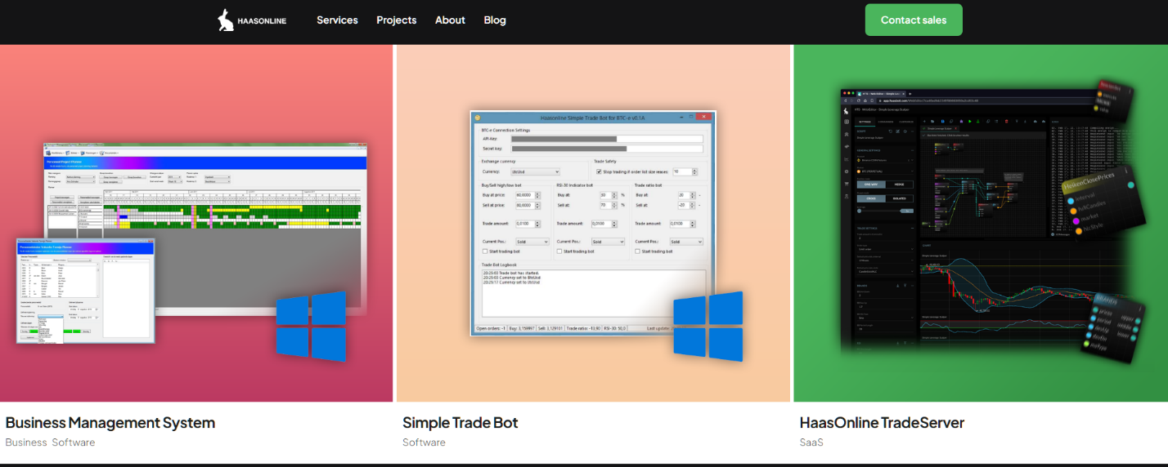
Task: Select the 'Software' label under Simple Trade Bot
Action: click(x=424, y=443)
